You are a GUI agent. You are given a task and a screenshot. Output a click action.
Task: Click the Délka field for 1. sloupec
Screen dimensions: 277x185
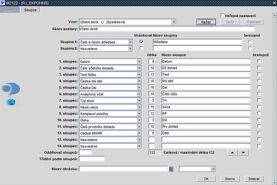pyautogui.click(x=152, y=61)
